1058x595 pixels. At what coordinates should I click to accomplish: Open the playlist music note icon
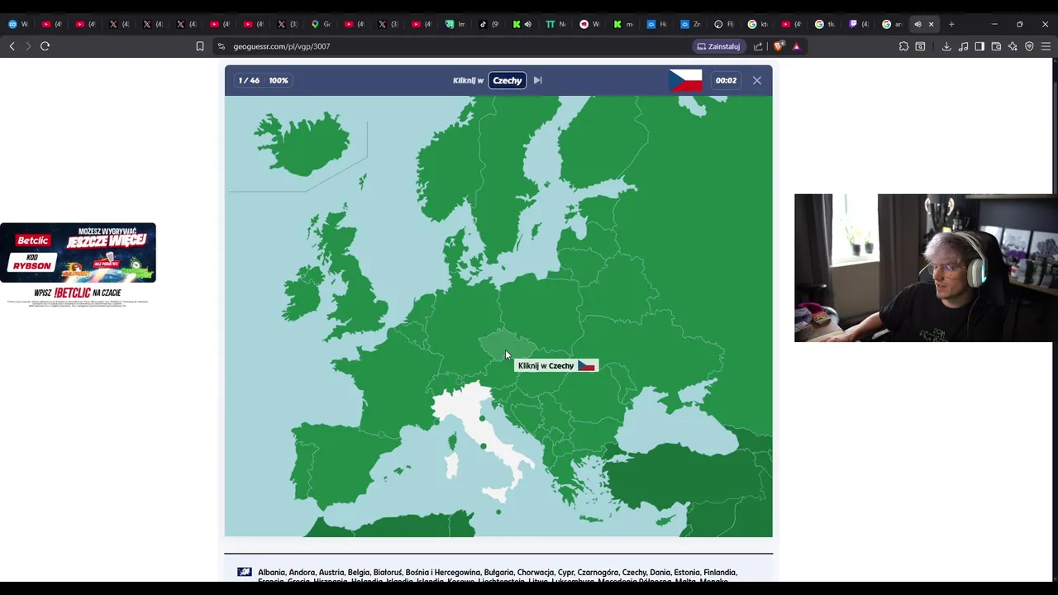963,46
